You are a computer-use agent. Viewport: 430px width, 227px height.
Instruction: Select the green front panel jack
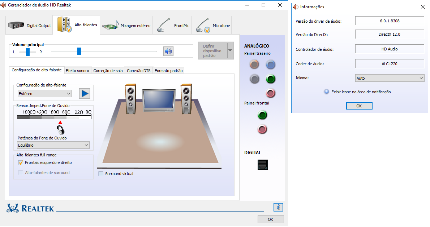click(x=262, y=115)
